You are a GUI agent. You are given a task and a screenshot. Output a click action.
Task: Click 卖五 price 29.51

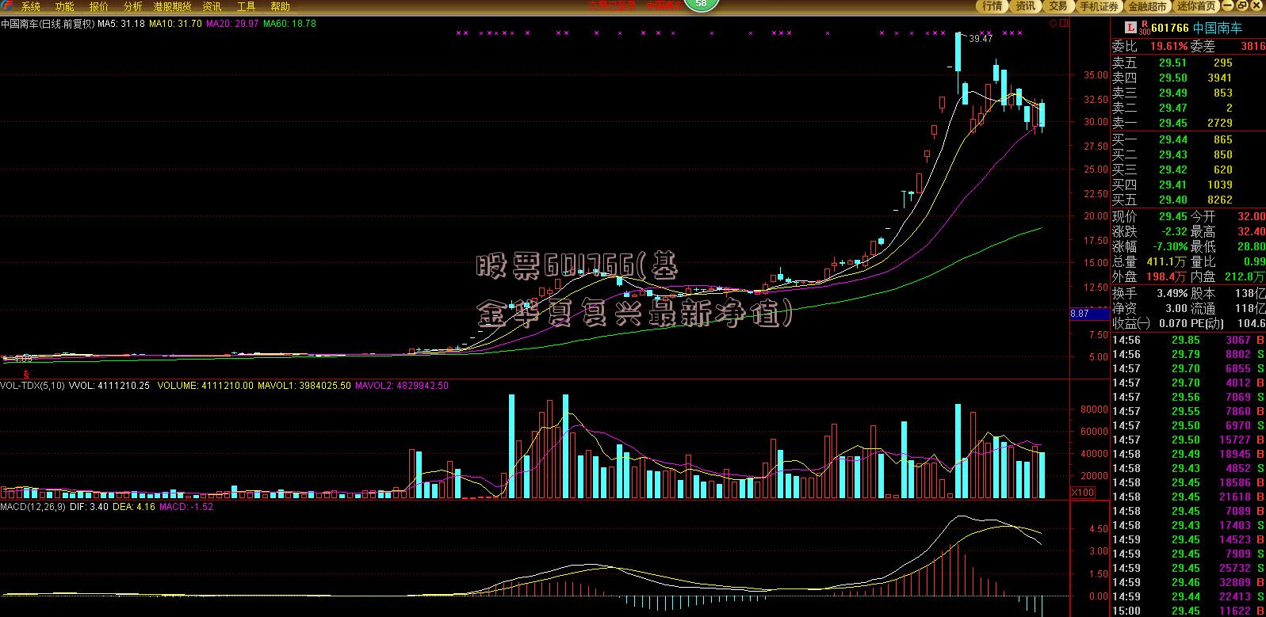pos(1173,63)
